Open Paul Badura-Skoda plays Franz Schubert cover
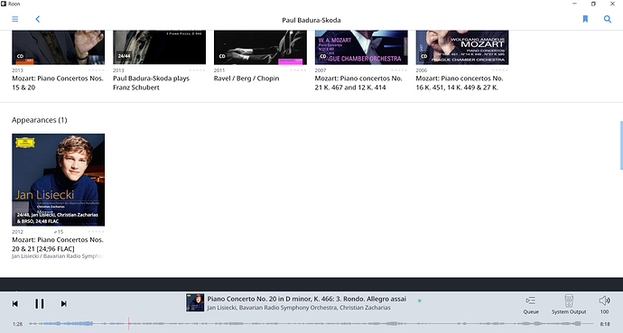 159,47
